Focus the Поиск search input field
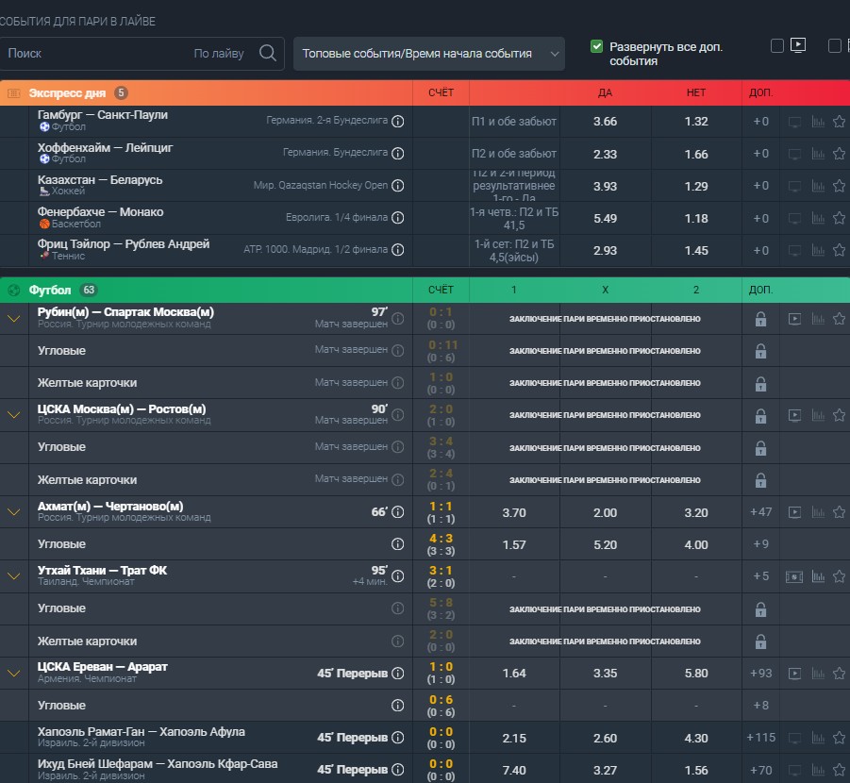Viewport: 850px width, 783px height. pos(97,54)
